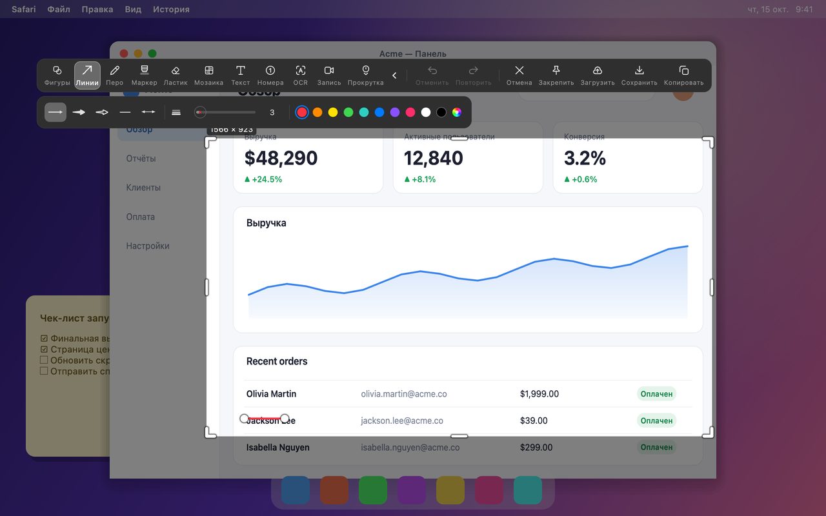Open Клиенты in the Acme sidebar
This screenshot has width=826, height=516.
(x=143, y=188)
